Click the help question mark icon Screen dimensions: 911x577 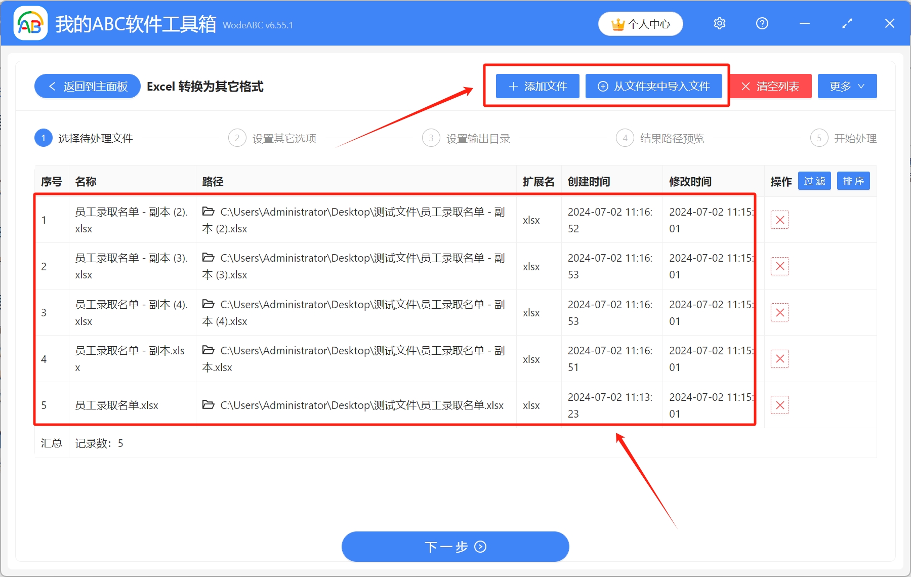762,23
